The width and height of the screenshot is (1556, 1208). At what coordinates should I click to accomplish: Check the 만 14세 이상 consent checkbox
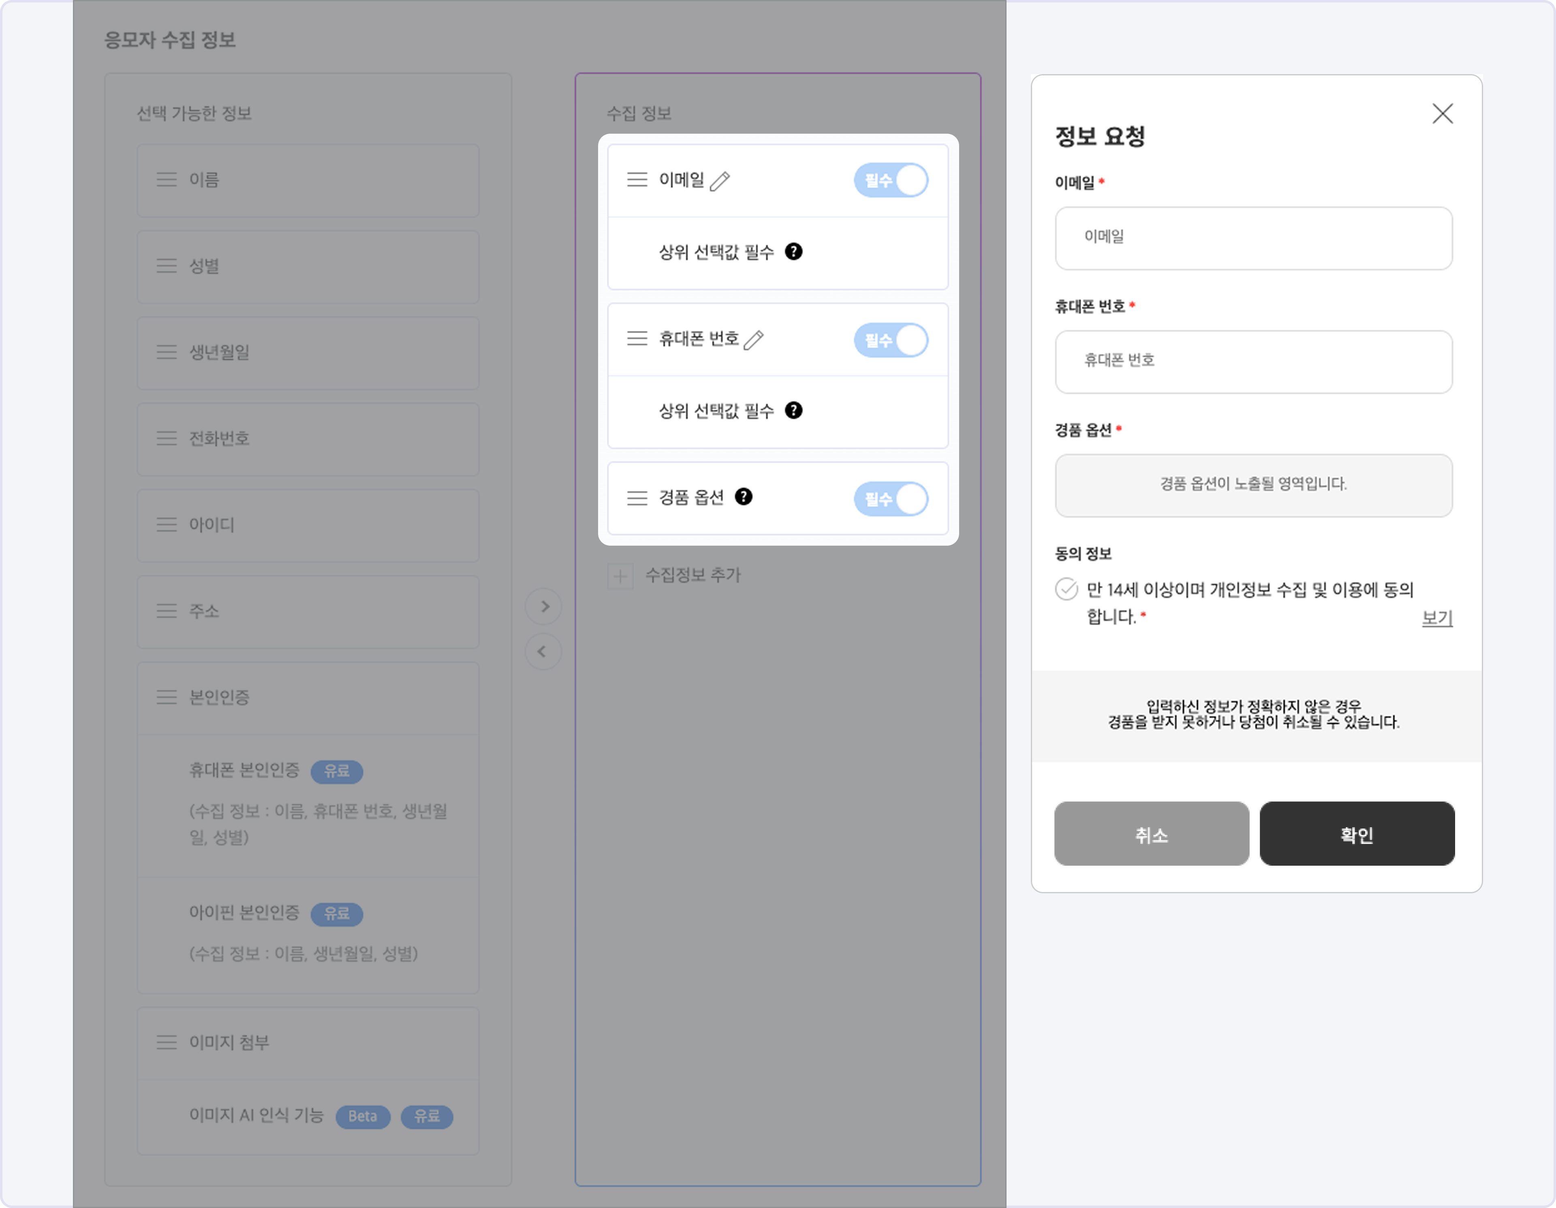1066,589
